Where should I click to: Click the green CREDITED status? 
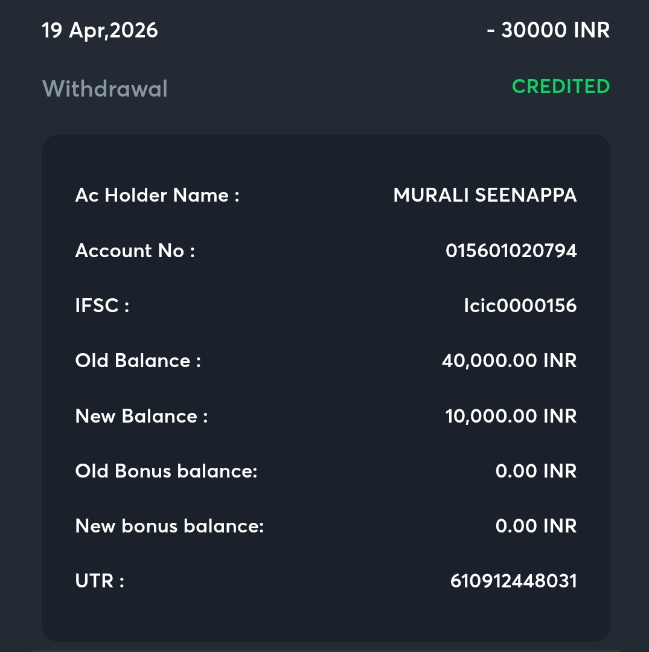[561, 86]
